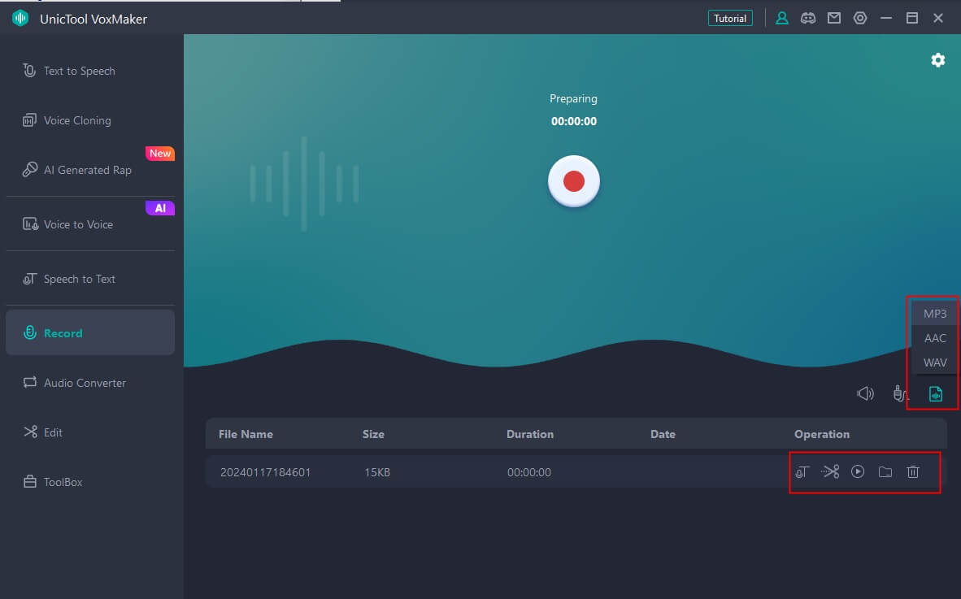The width and height of the screenshot is (961, 599).
Task: Open Text to Speech section
Action: tap(90, 71)
